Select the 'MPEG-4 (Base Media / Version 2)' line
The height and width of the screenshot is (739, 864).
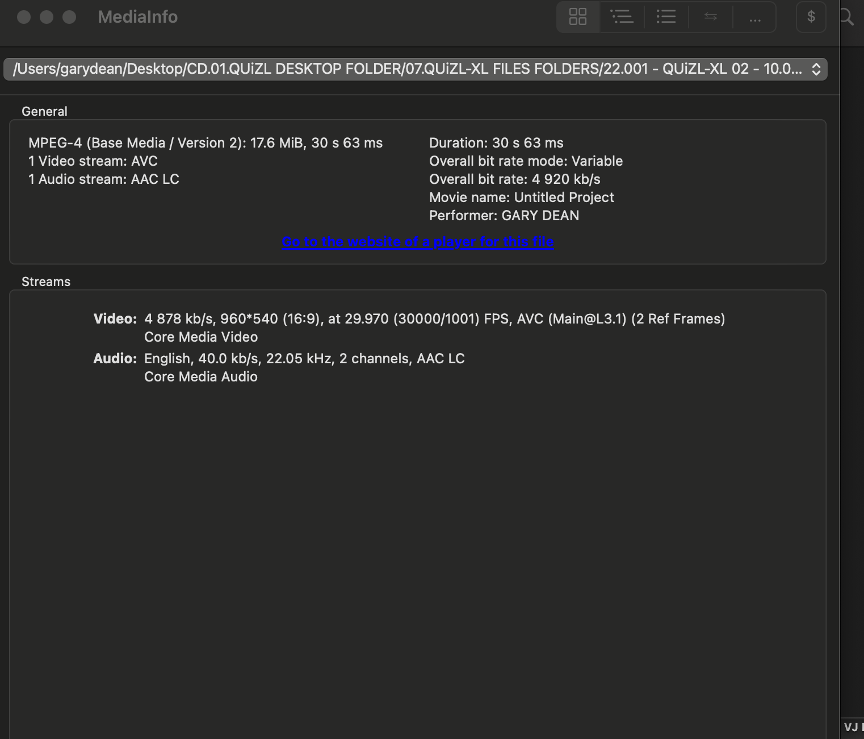tap(205, 143)
